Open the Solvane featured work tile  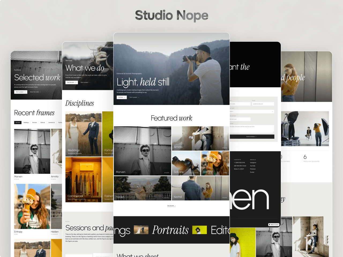pyautogui.click(x=186, y=163)
